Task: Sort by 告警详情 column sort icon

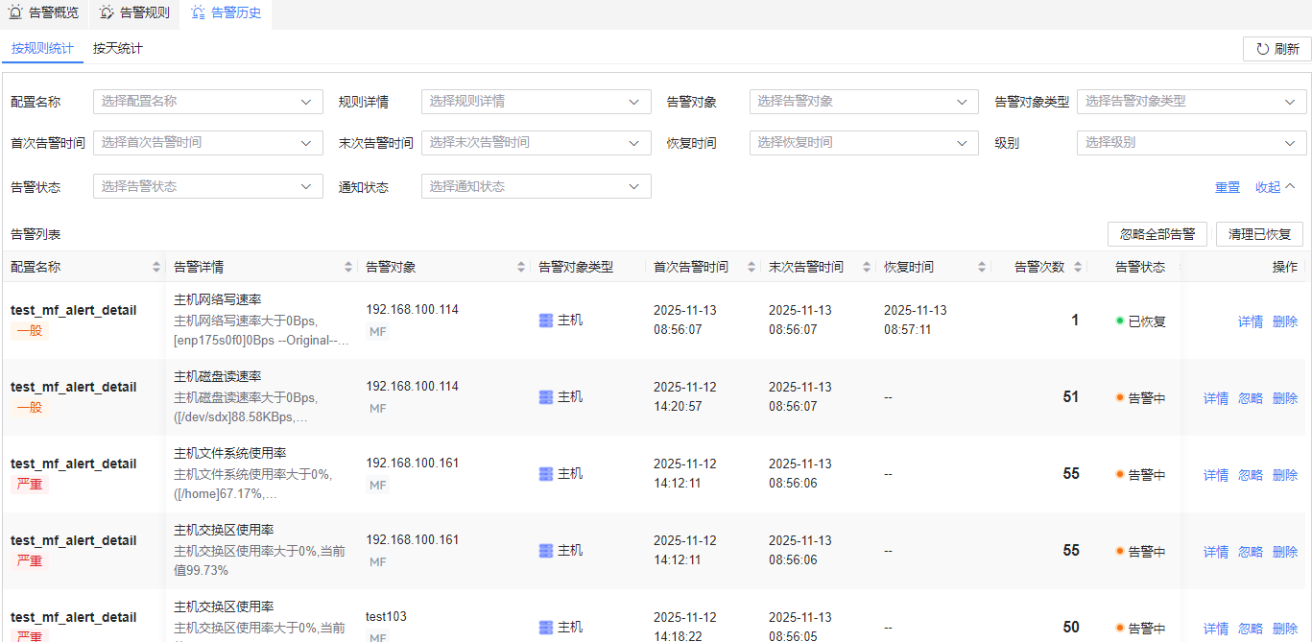Action: coord(348,267)
